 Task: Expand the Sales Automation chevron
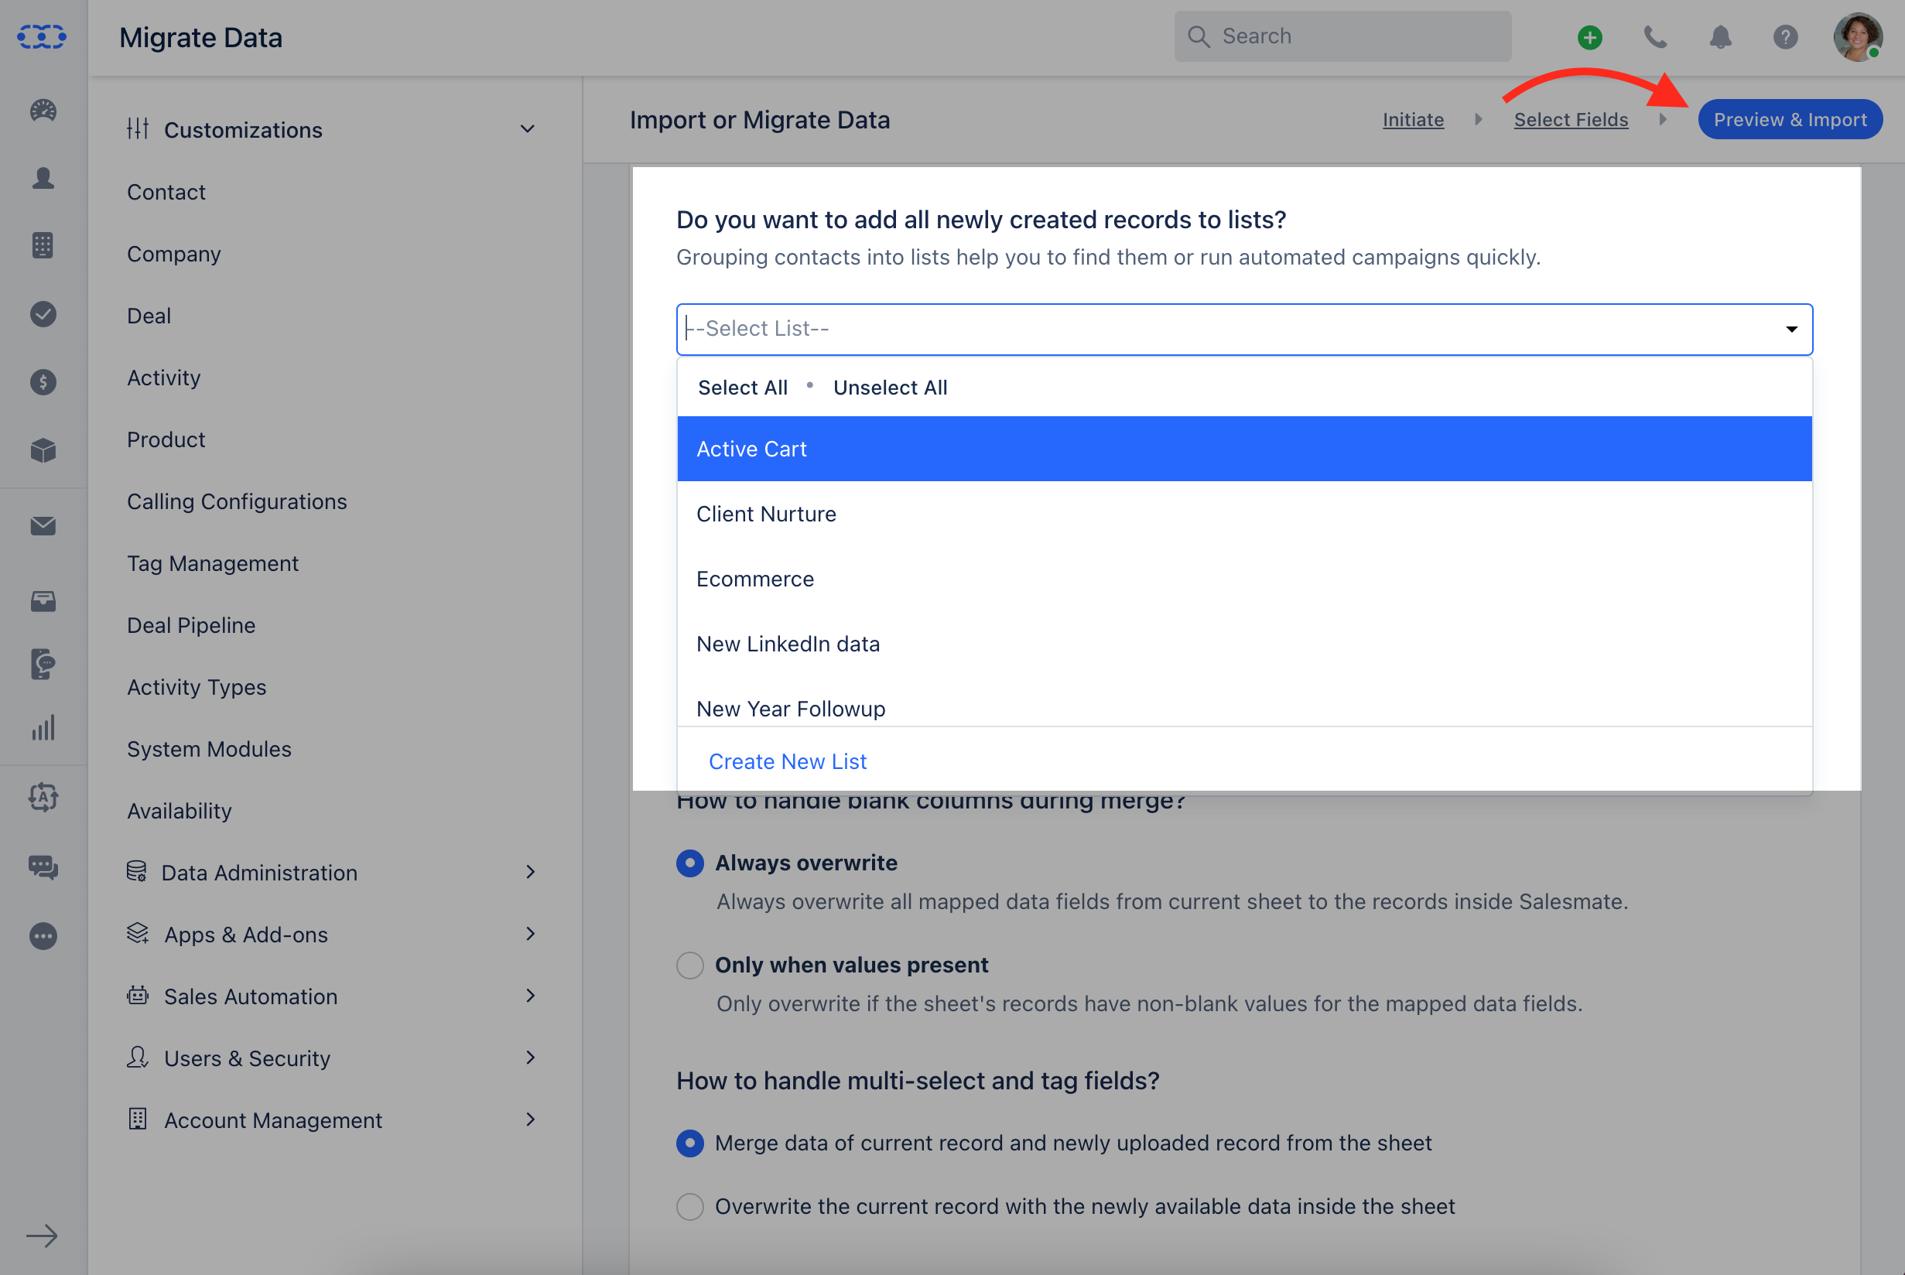click(x=531, y=995)
